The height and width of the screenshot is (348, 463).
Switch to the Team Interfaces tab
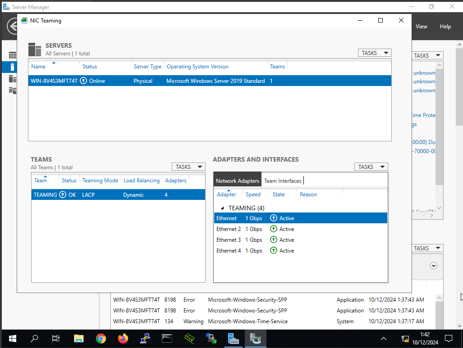point(282,181)
